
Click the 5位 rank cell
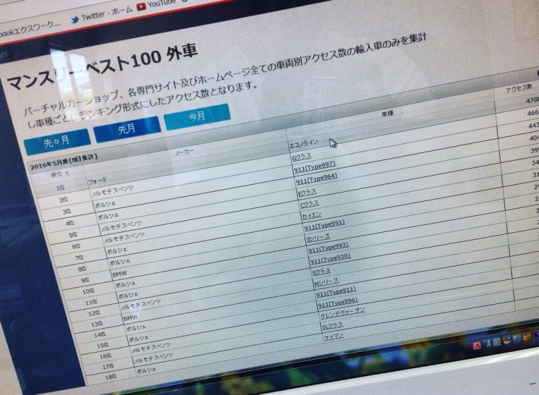(x=73, y=235)
